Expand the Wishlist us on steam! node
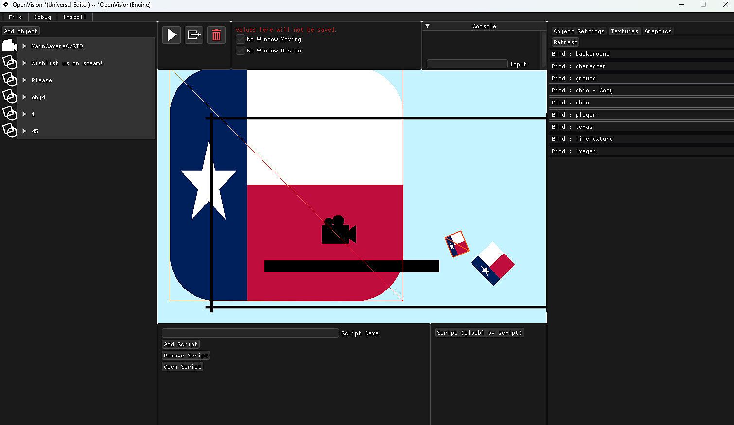 tap(24, 63)
